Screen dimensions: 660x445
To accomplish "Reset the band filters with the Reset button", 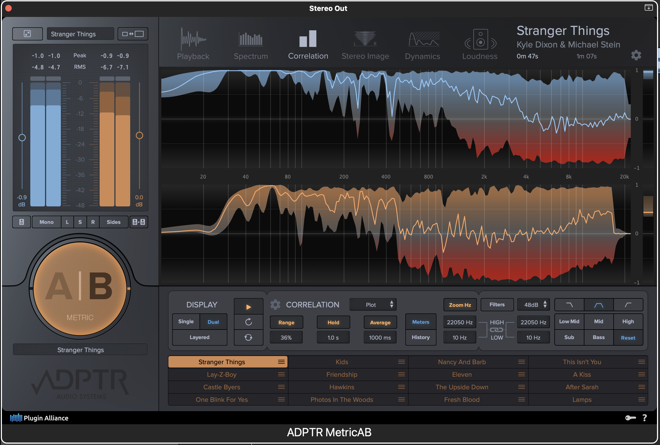I will pyautogui.click(x=628, y=337).
